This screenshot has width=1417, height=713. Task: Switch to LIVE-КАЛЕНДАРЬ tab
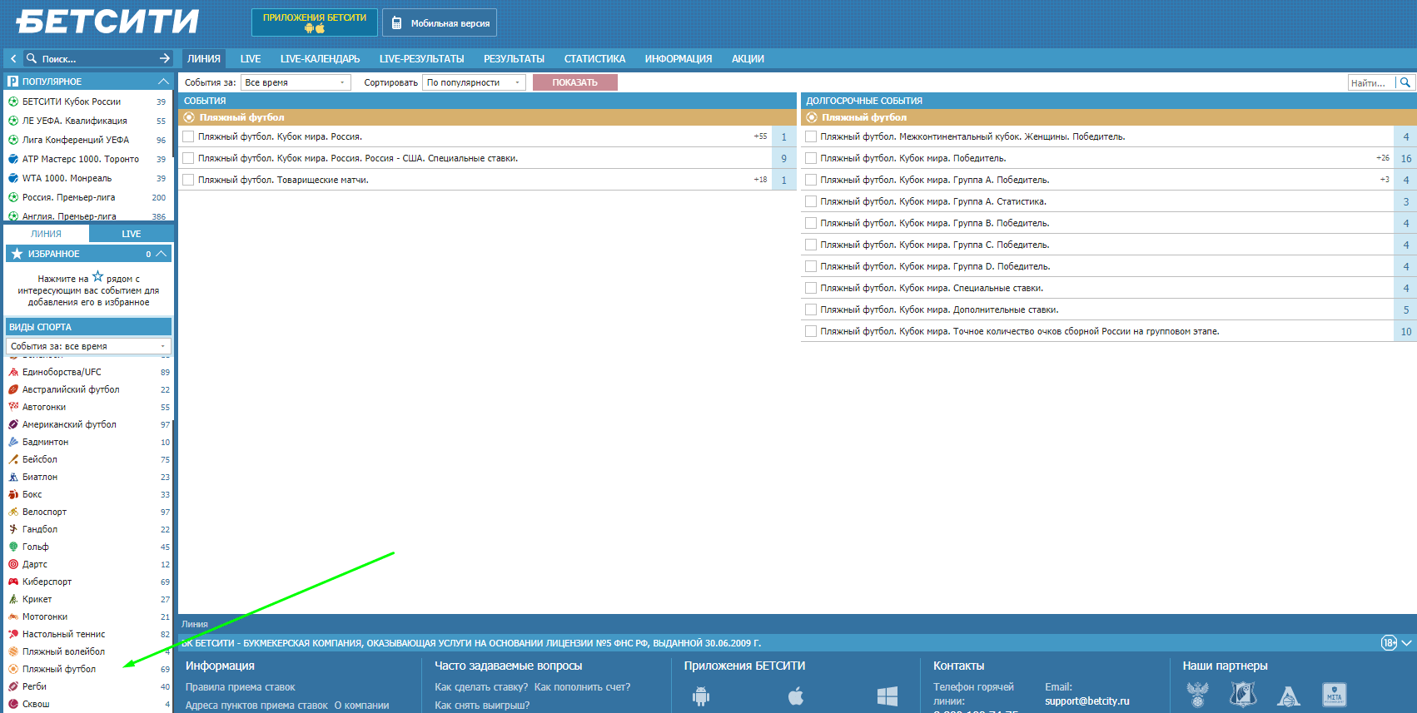(320, 59)
